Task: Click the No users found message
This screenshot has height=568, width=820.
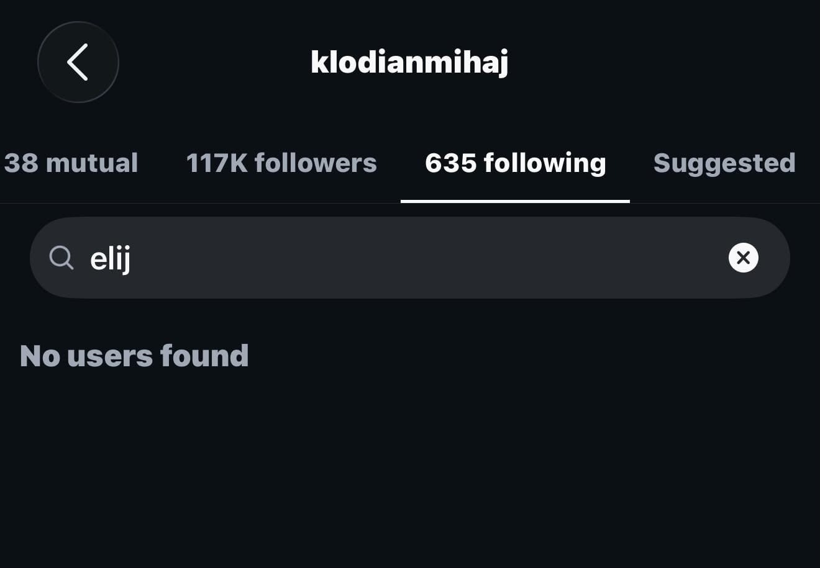Action: [x=134, y=356]
